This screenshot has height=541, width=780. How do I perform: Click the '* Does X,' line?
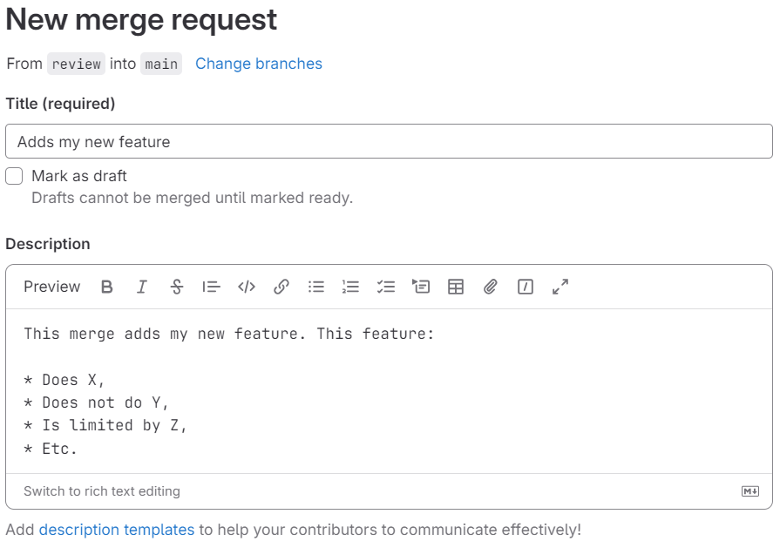click(x=64, y=381)
